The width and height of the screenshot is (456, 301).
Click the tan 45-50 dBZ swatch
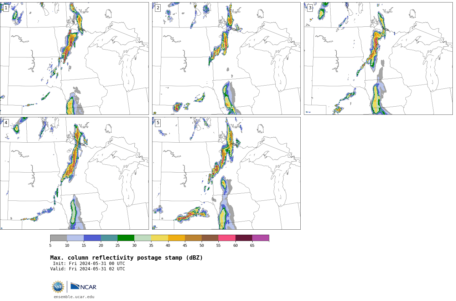click(x=193, y=238)
